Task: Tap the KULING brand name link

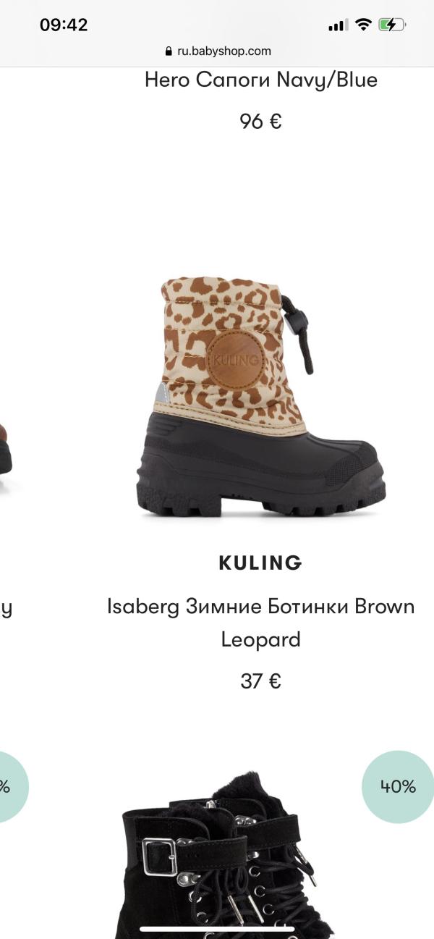Action: click(260, 563)
